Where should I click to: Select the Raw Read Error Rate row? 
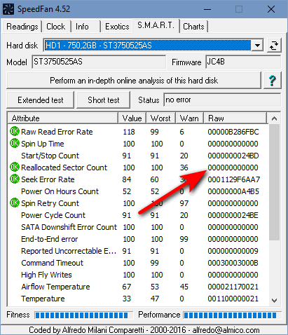click(138, 132)
